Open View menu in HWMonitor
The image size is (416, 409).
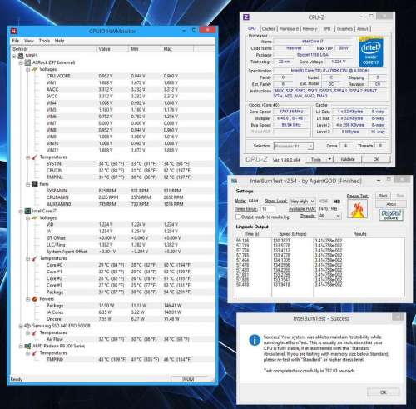[28, 41]
